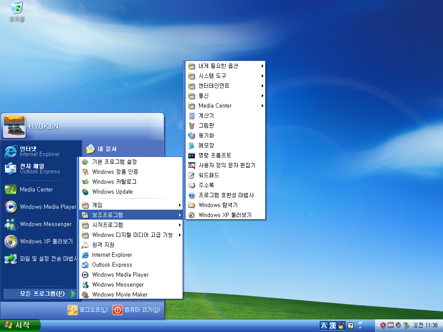The image size is (443, 332).
Task: Launch 프로그램 호환성 마법사
Action: (x=225, y=195)
